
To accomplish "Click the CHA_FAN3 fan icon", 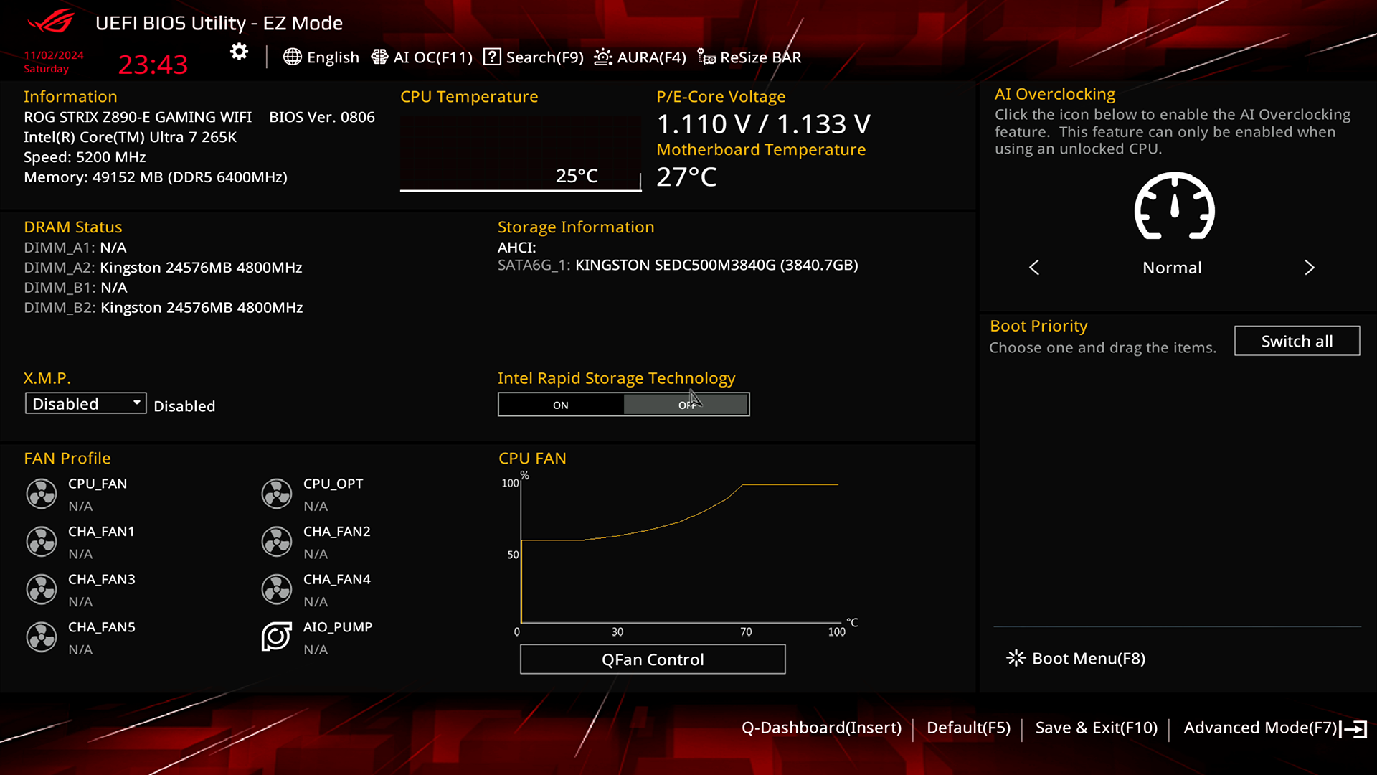I will coord(42,589).
